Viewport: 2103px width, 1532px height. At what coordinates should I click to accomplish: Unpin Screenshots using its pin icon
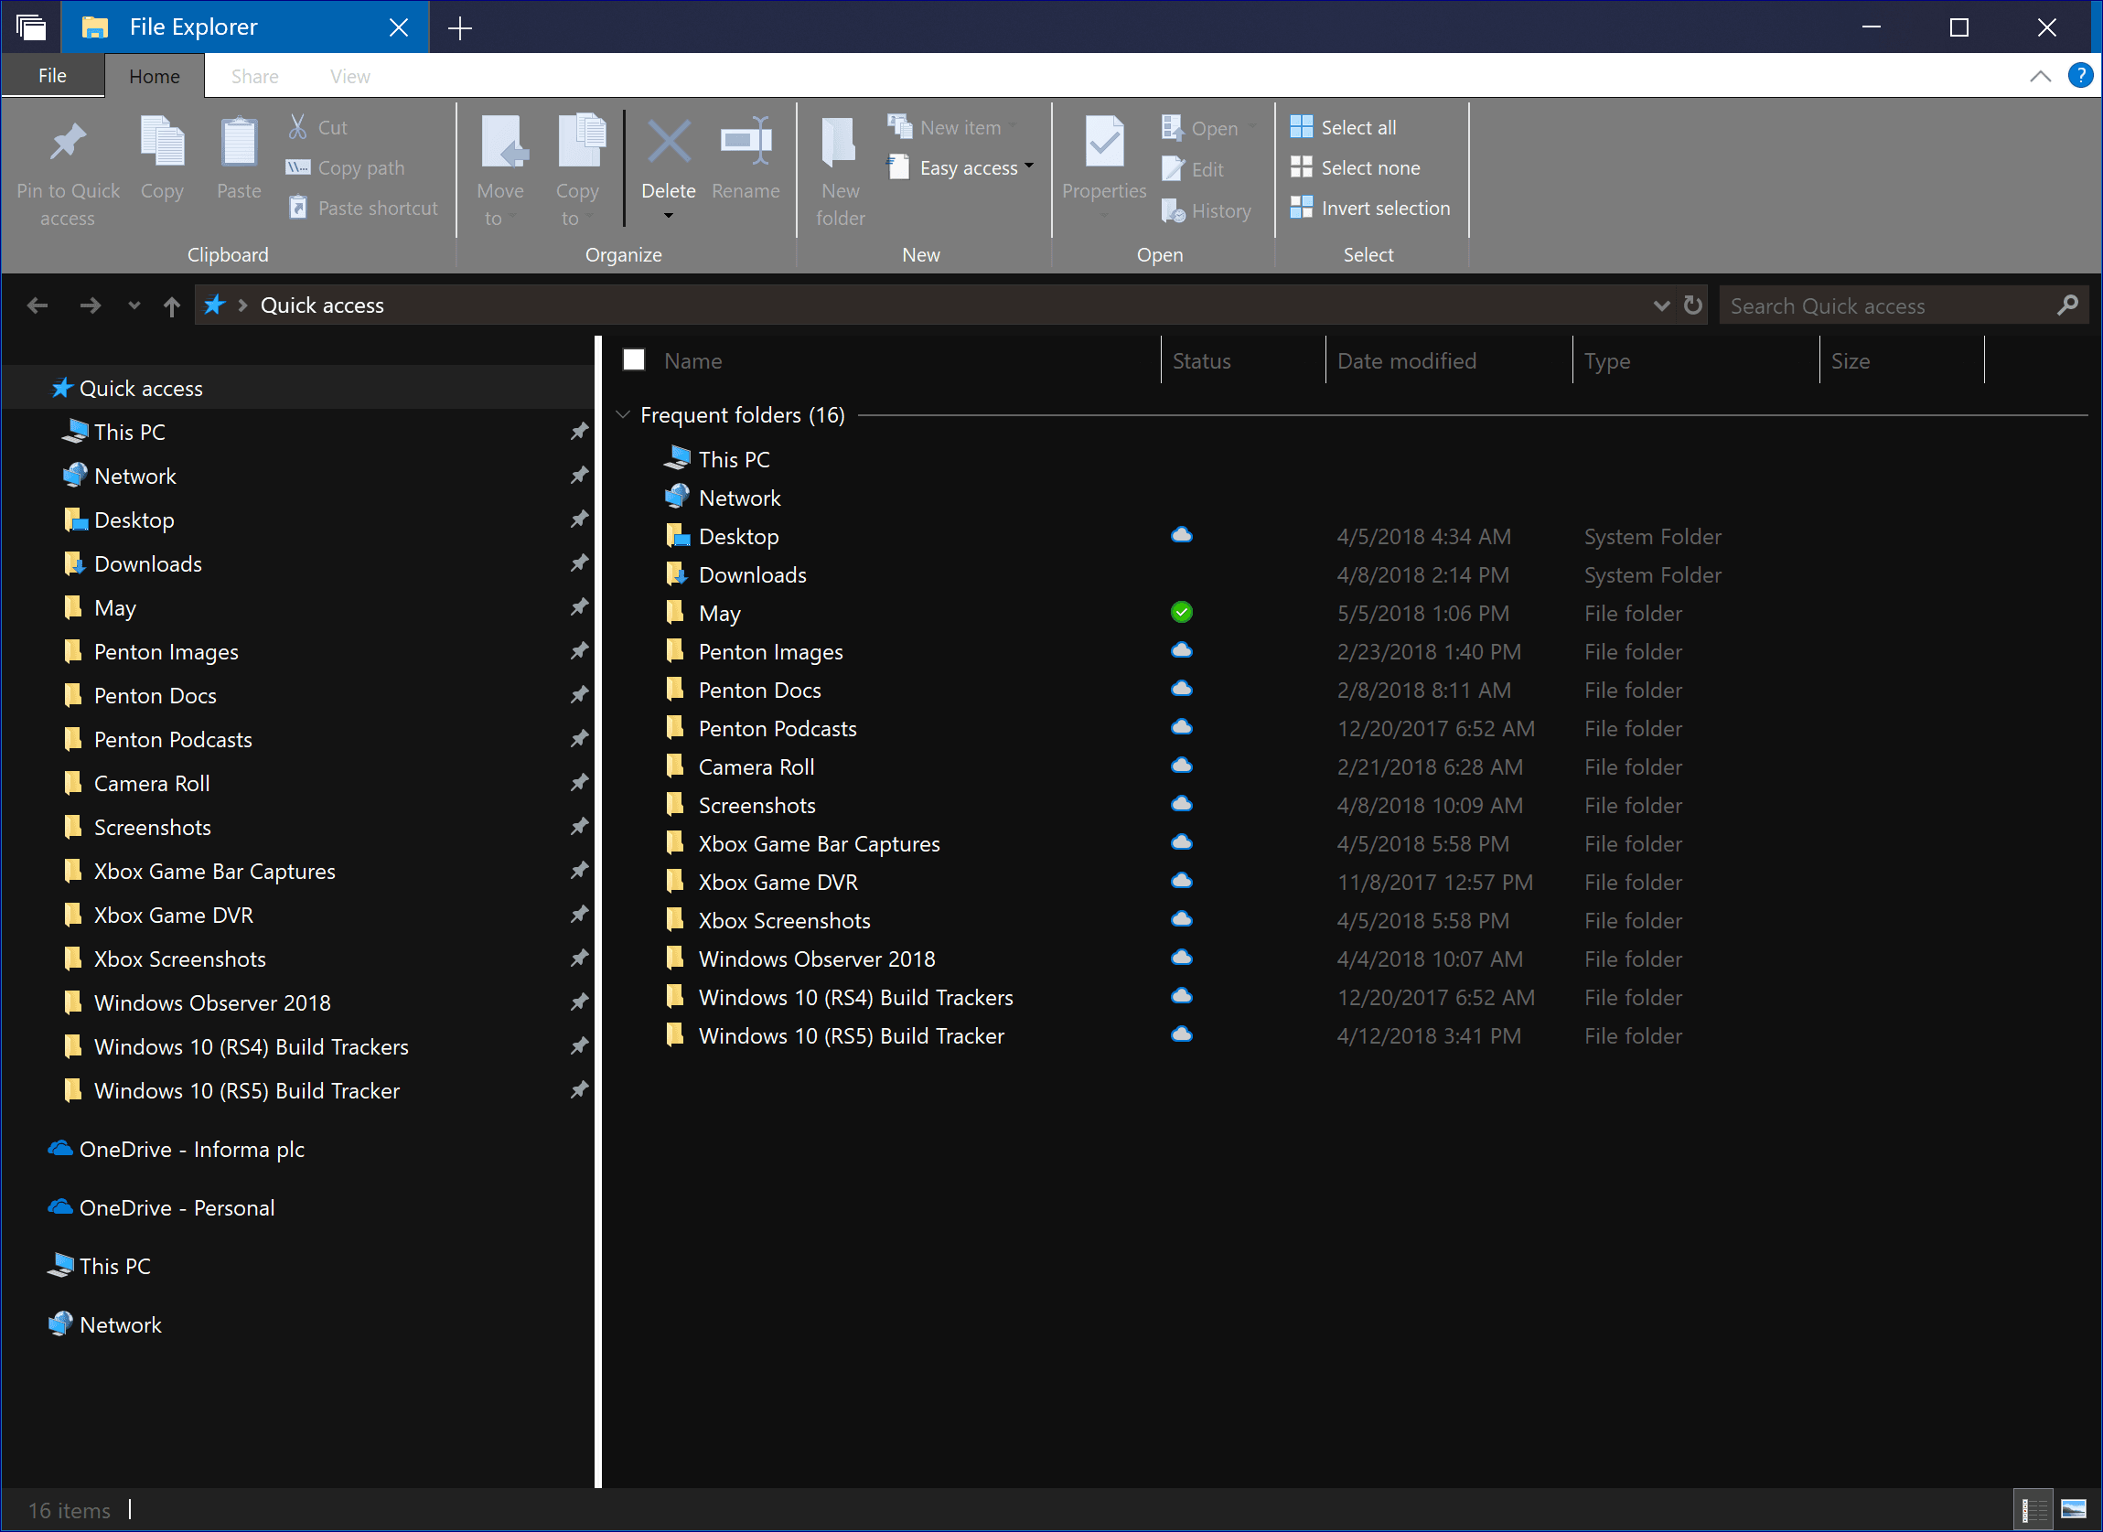point(579,826)
